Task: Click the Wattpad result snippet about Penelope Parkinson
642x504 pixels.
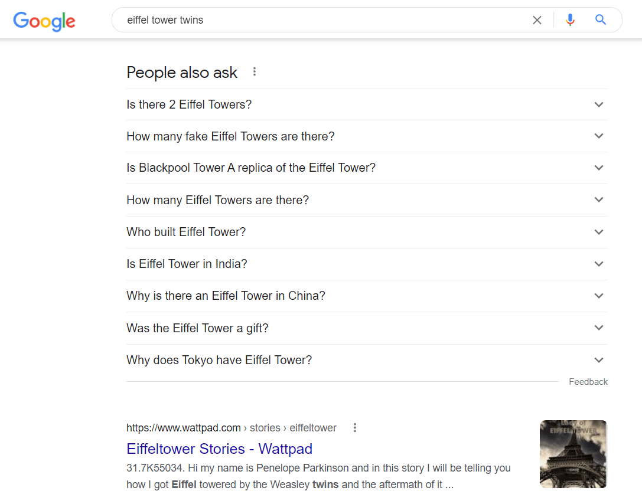Action: tap(318, 476)
